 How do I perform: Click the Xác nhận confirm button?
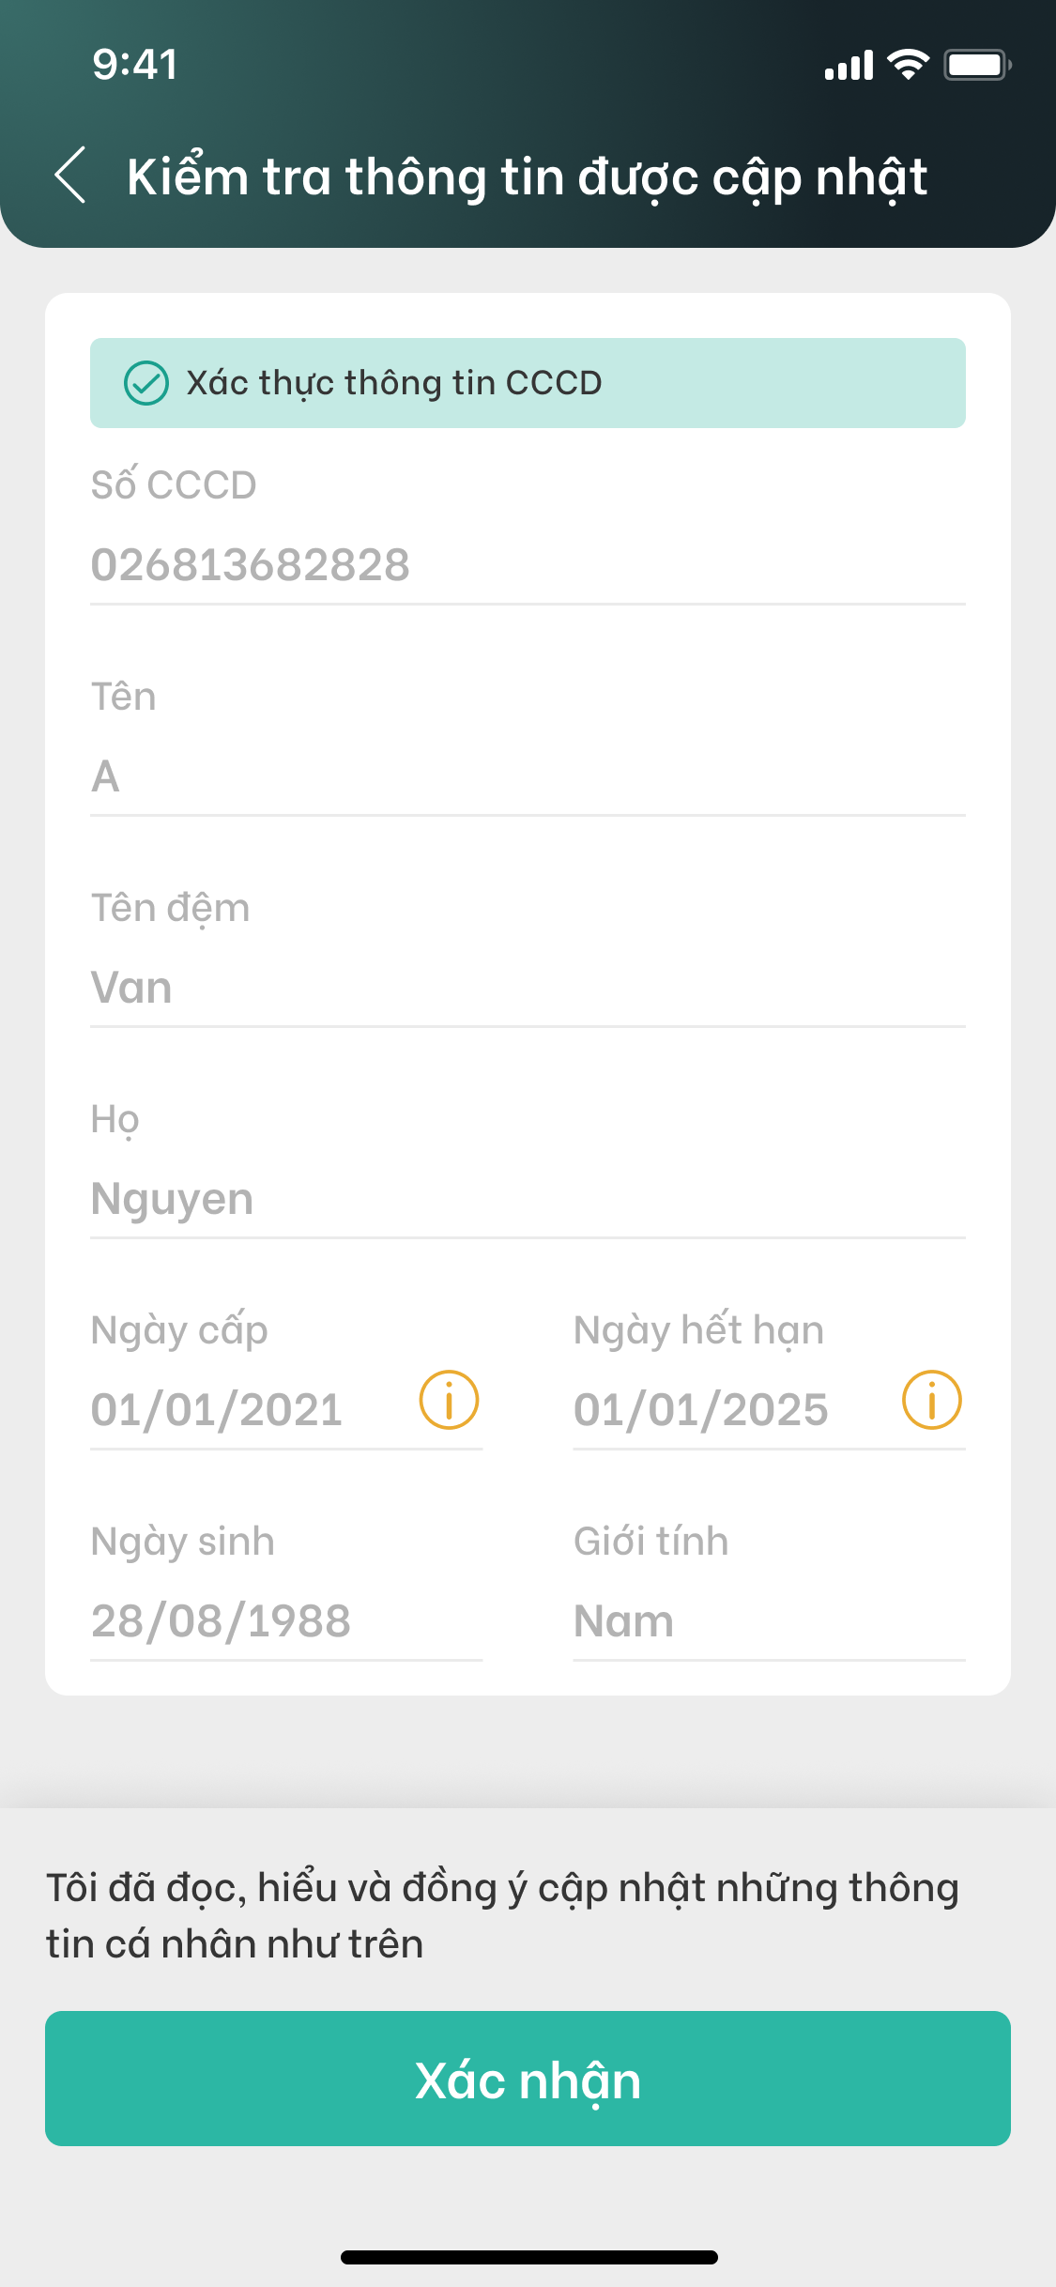[x=528, y=2079]
